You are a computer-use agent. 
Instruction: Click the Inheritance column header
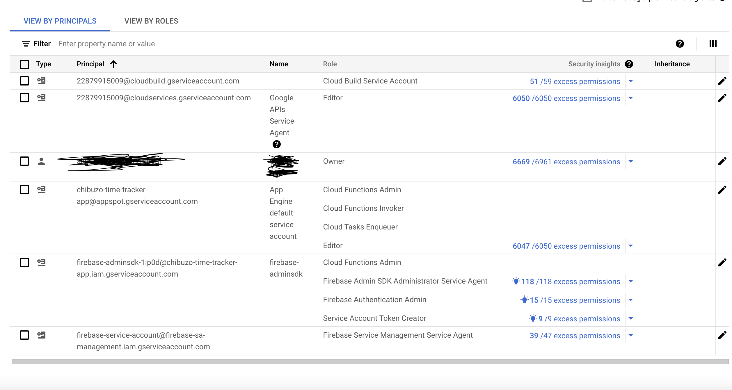pyautogui.click(x=672, y=64)
